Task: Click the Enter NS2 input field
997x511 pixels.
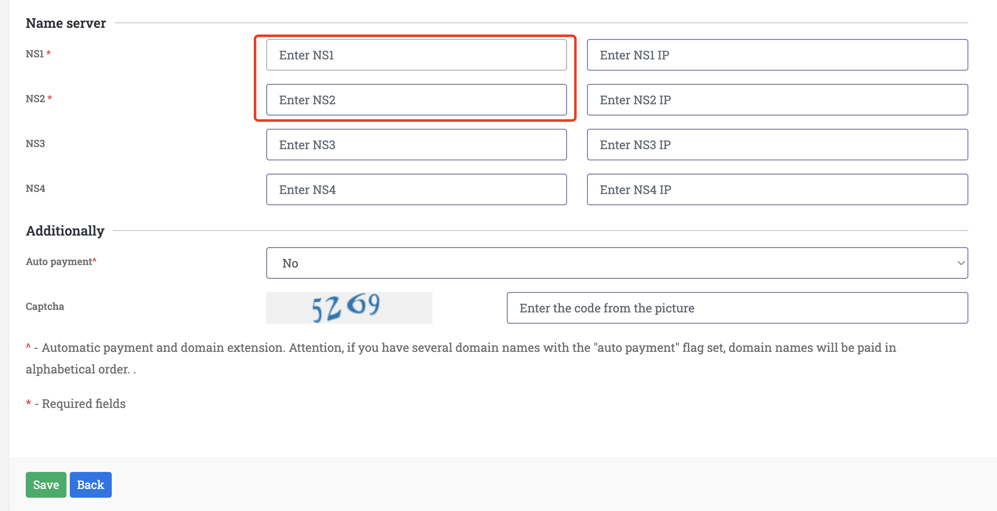Action: (416, 100)
